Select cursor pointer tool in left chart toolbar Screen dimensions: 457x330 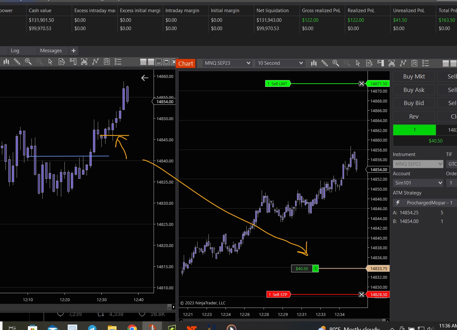(50, 62)
